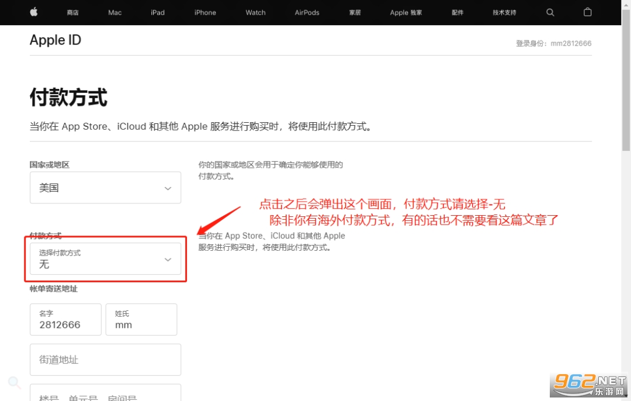Open the shopping bag icon
This screenshot has height=401, width=631.
587,12
